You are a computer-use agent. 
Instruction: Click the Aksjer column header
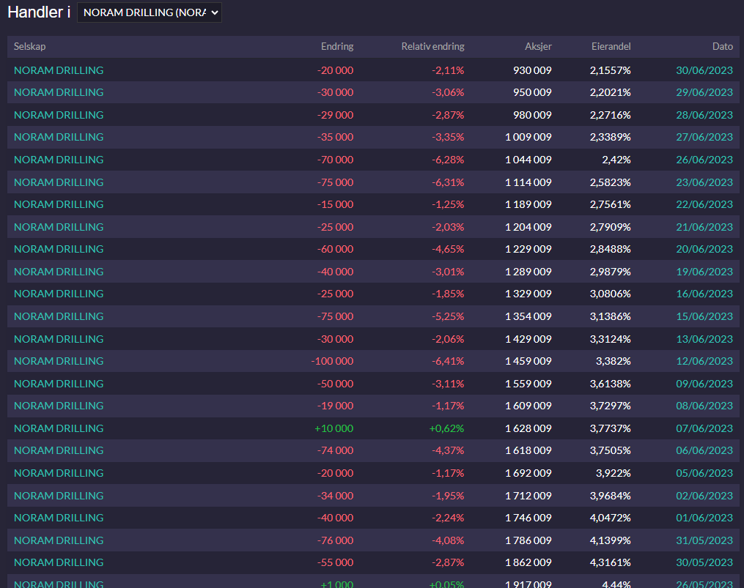tap(538, 46)
